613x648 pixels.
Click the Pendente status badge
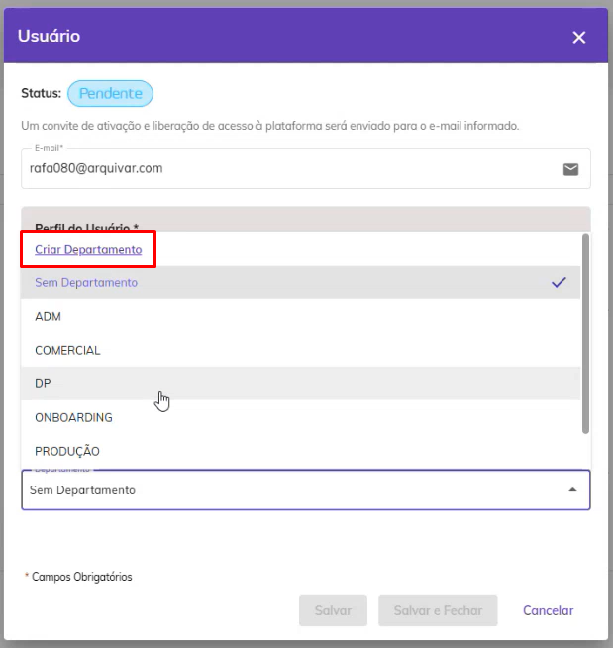(110, 93)
